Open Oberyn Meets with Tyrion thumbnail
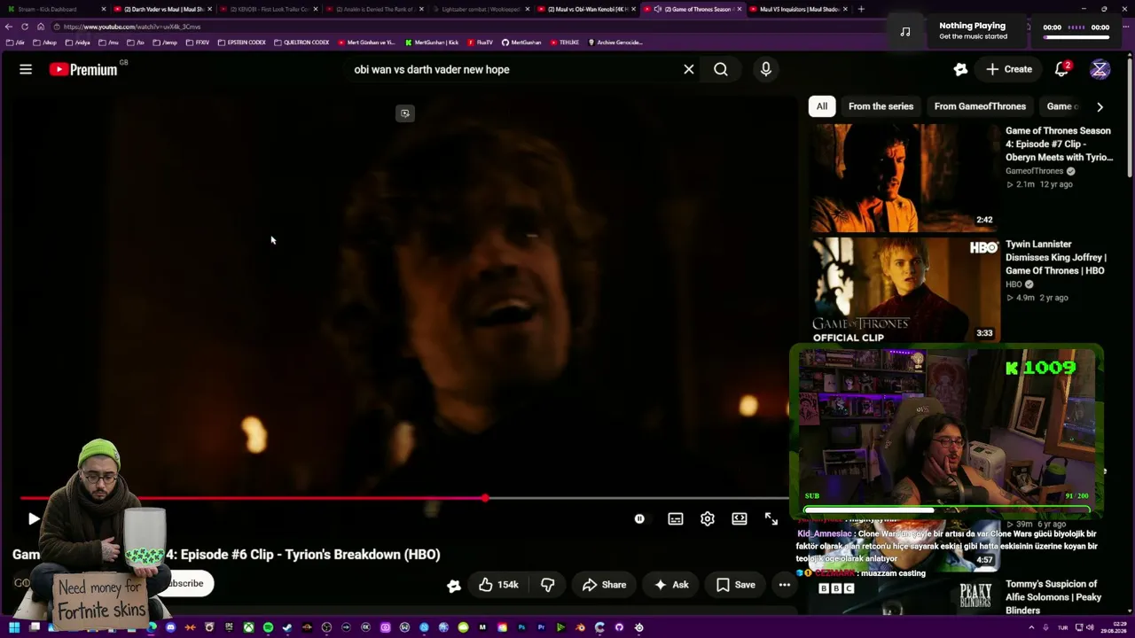 904,177
